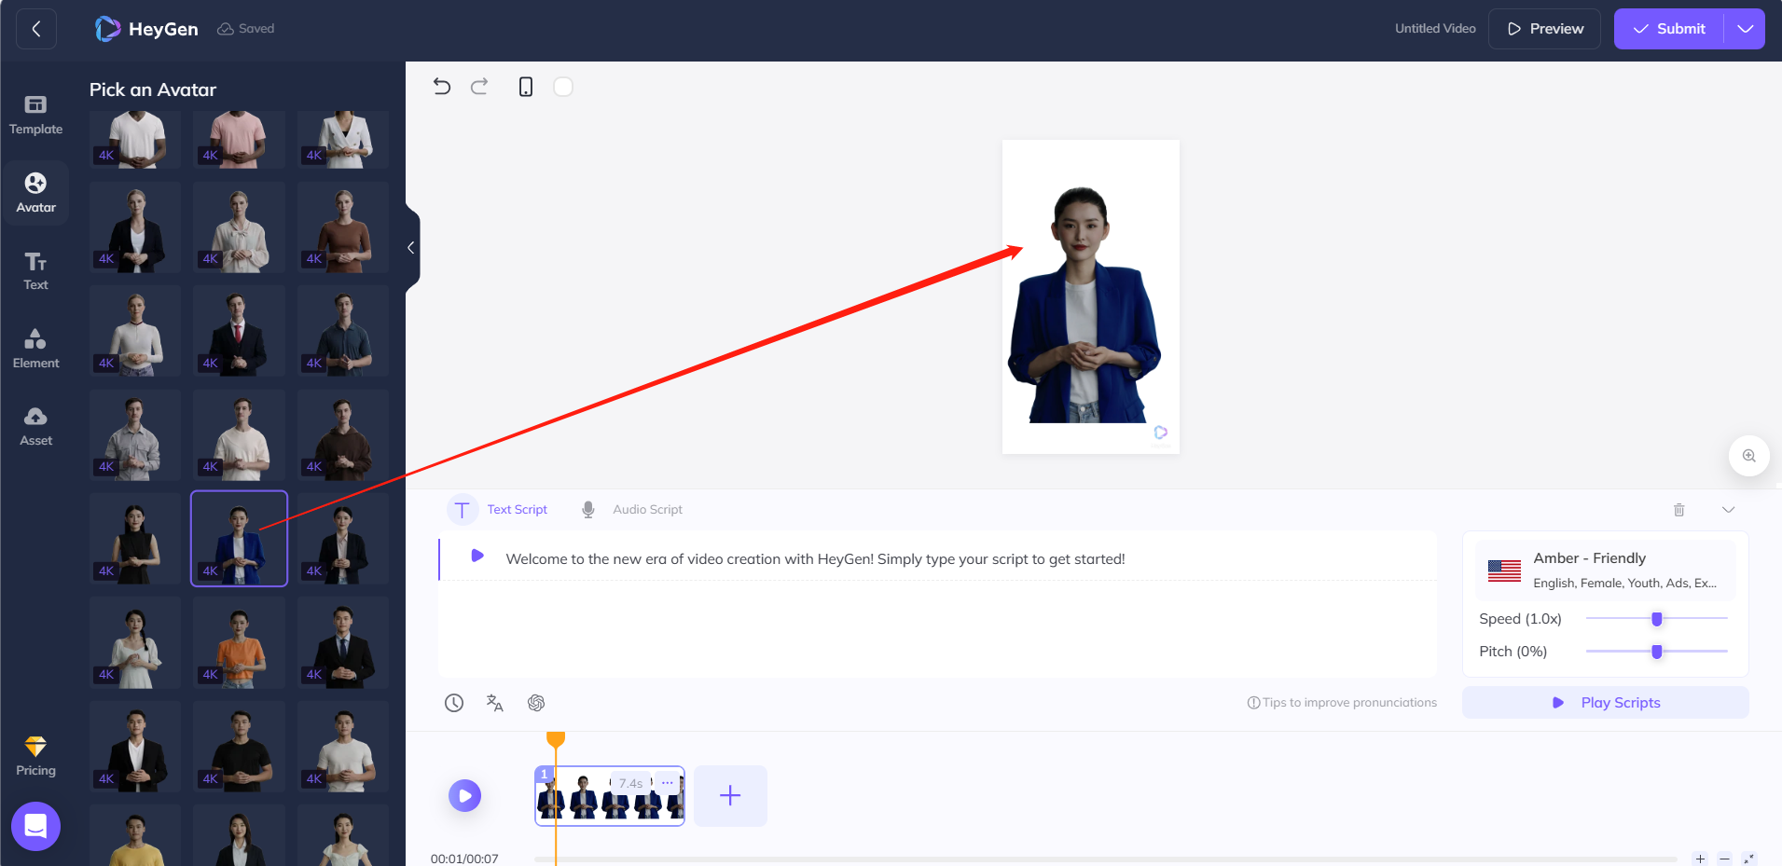The image size is (1782, 866).
Task: Select scene 1 clip in the timeline
Action: 610,796
